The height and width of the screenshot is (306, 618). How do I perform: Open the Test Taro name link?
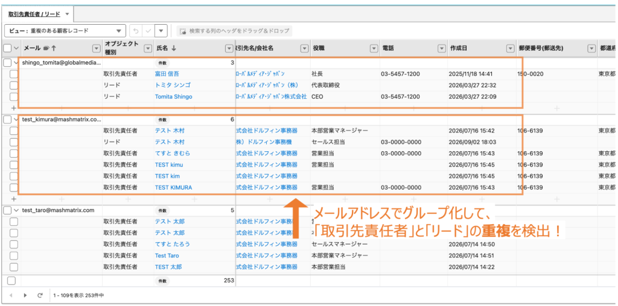pos(167,255)
